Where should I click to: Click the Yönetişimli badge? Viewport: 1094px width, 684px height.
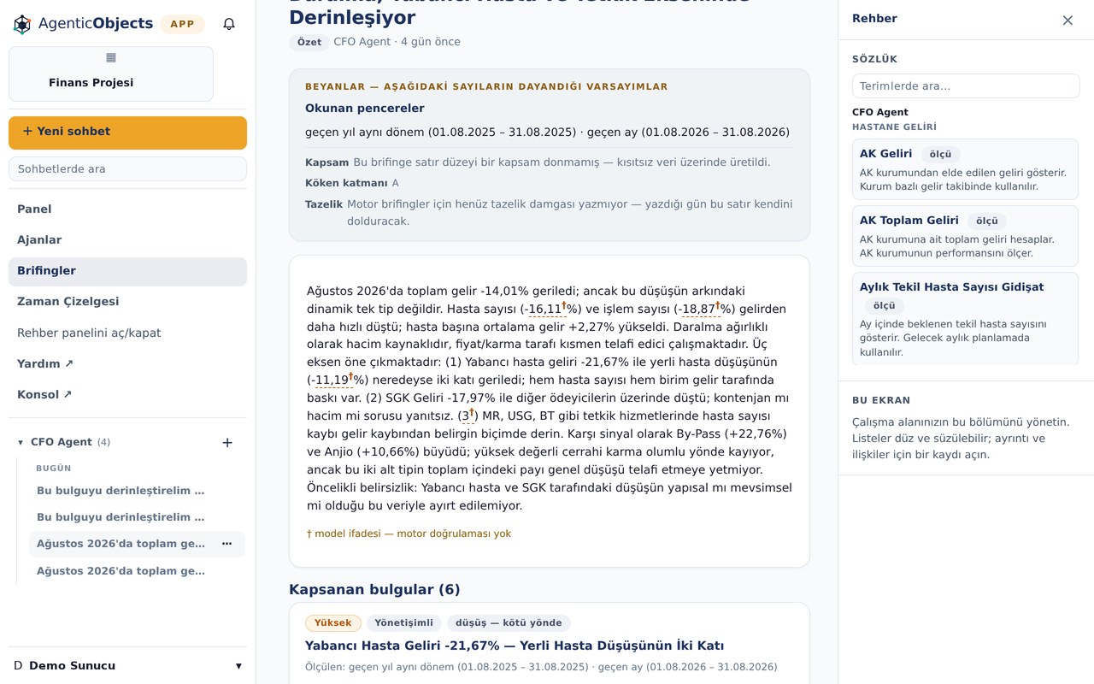pos(404,623)
